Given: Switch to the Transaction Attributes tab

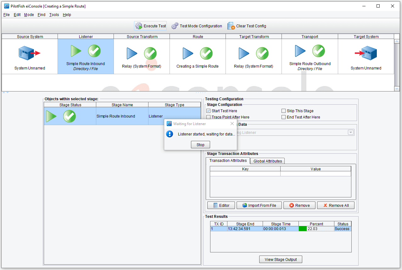Looking at the screenshot, I should point(228,161).
